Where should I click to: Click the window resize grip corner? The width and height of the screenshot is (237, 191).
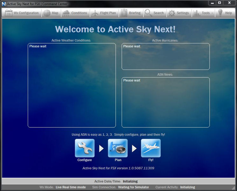pos(234,188)
